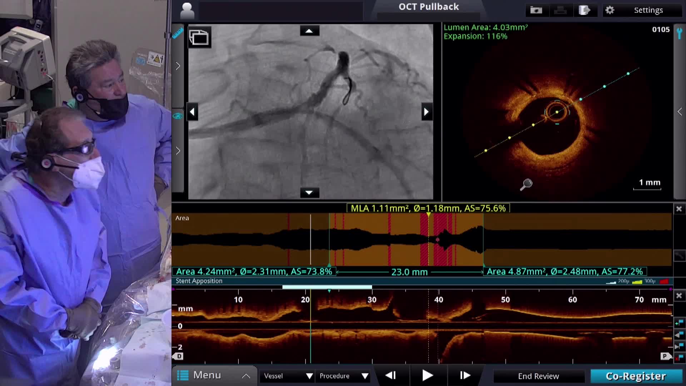Click the export data icon
This screenshot has height=386, width=686.
[x=584, y=10]
